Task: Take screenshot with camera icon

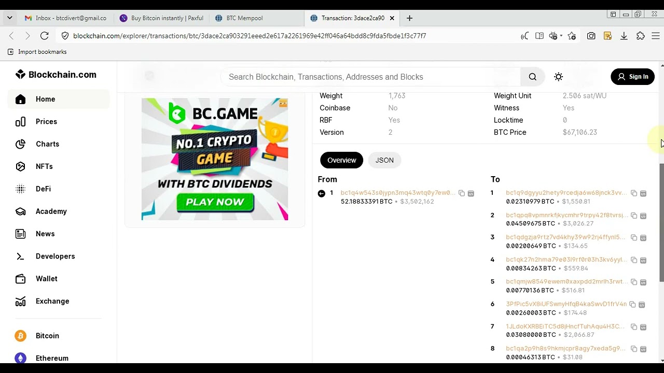Action: (x=591, y=36)
